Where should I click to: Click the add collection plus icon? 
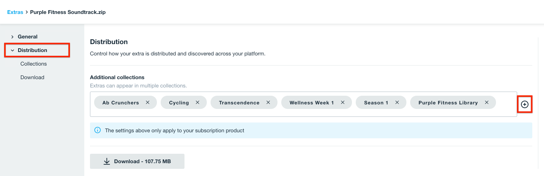524,104
